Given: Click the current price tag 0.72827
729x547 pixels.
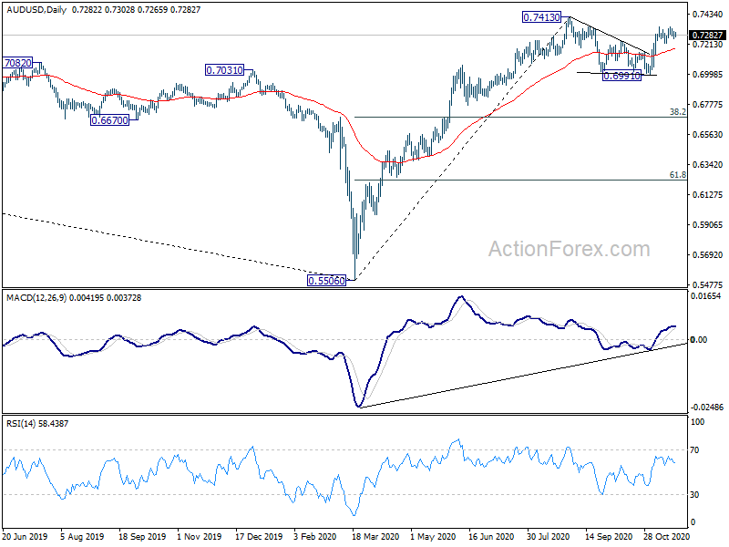Looking at the screenshot, I should click(707, 36).
